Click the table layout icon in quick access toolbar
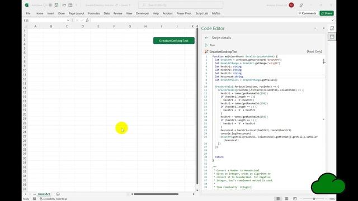 pyautogui.click(x=70, y=5)
